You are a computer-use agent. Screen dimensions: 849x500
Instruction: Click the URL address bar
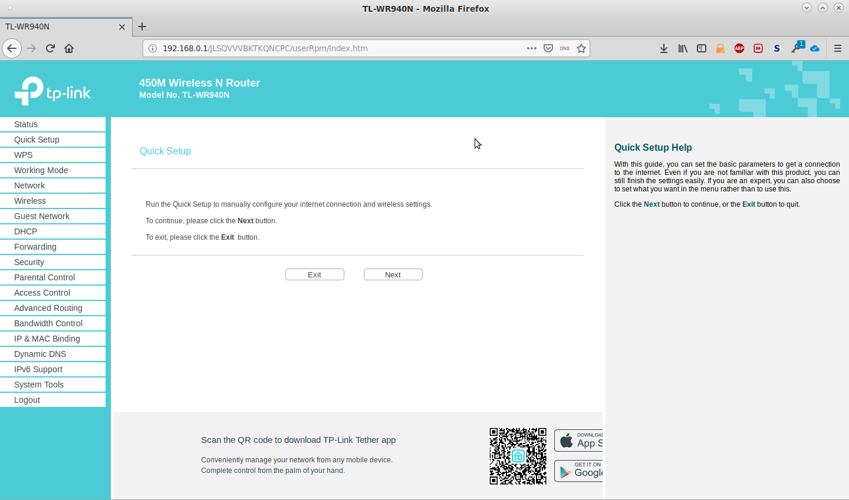(x=336, y=48)
